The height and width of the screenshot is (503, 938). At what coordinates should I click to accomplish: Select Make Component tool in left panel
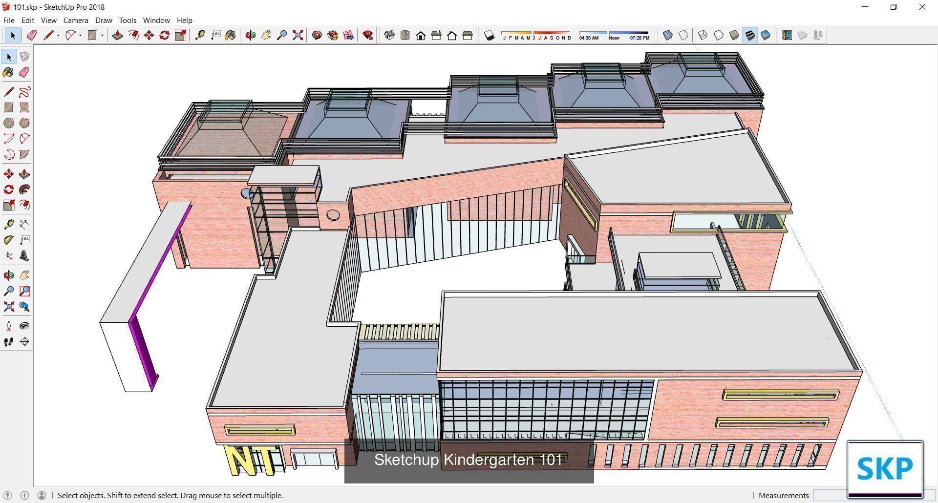point(24,57)
